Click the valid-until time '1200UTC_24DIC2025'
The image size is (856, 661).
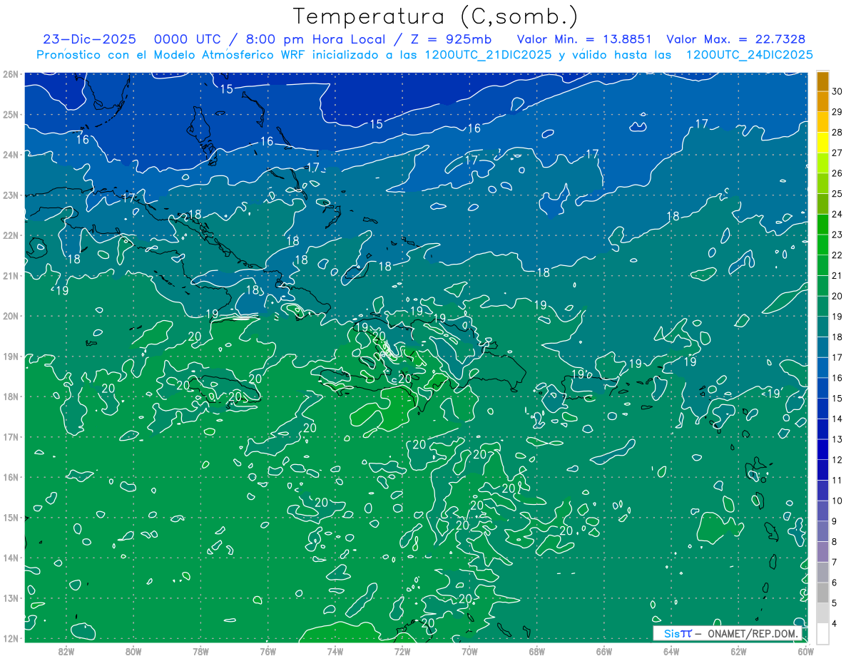pos(749,55)
